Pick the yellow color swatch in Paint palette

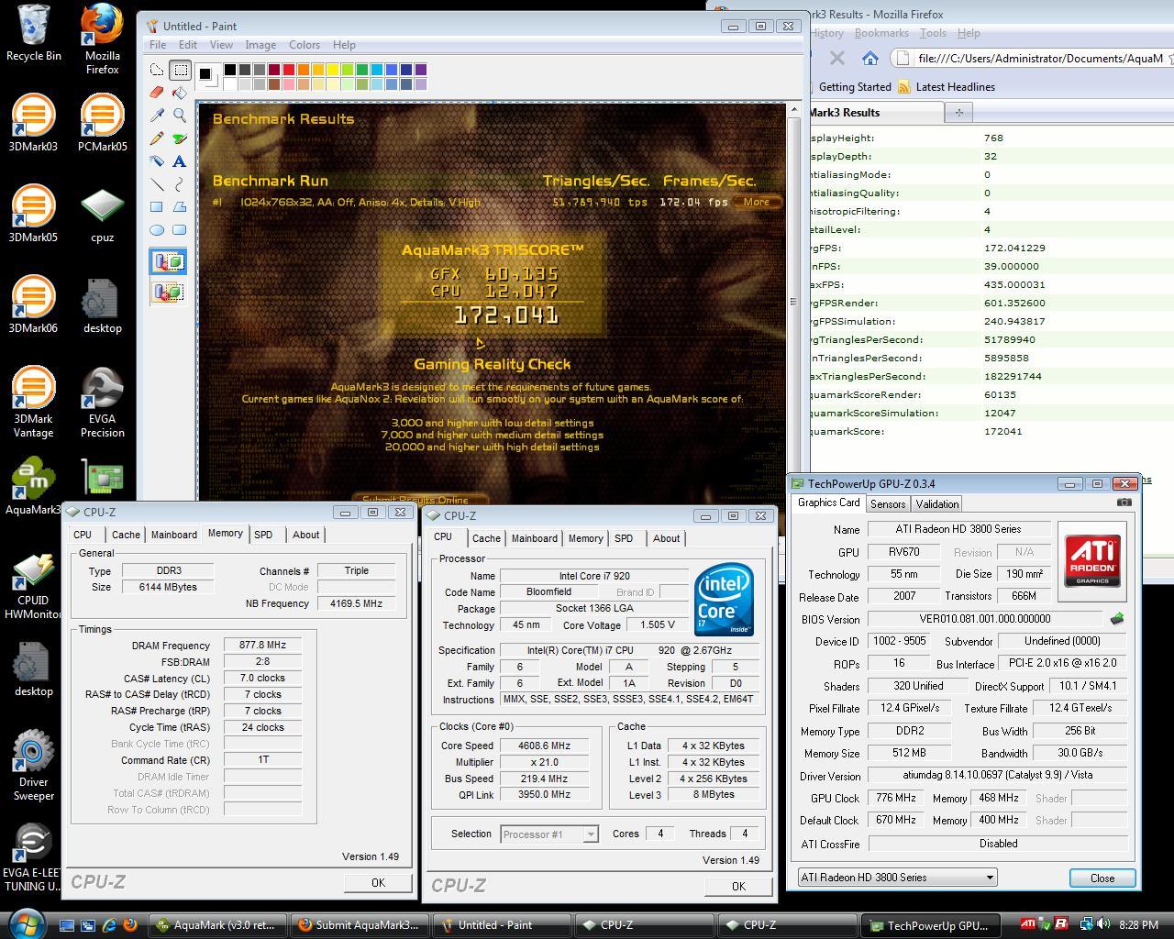click(333, 70)
